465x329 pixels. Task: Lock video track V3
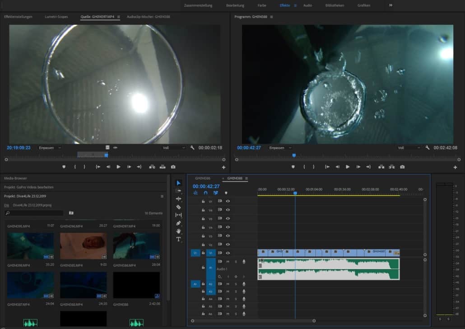pos(203,236)
